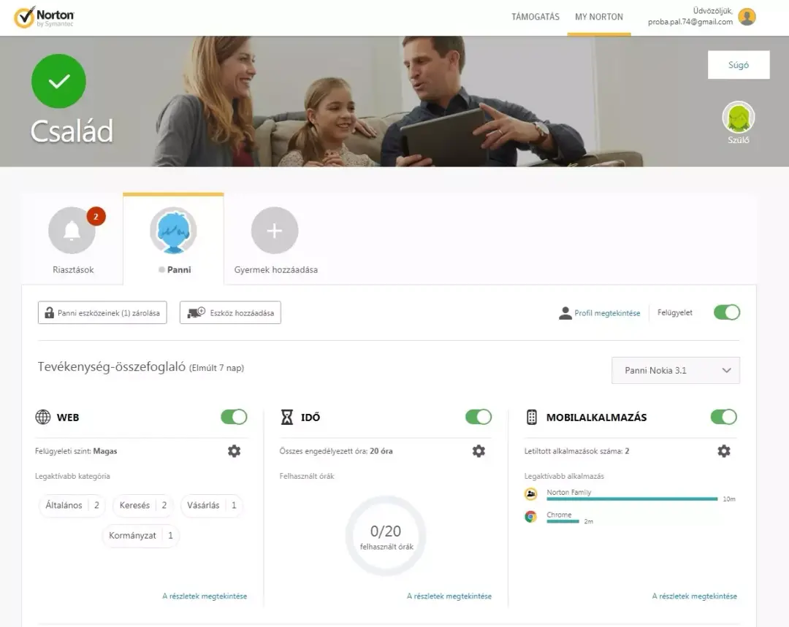The image size is (789, 627).
Task: Switch to the Panni child tab
Action: (x=174, y=239)
